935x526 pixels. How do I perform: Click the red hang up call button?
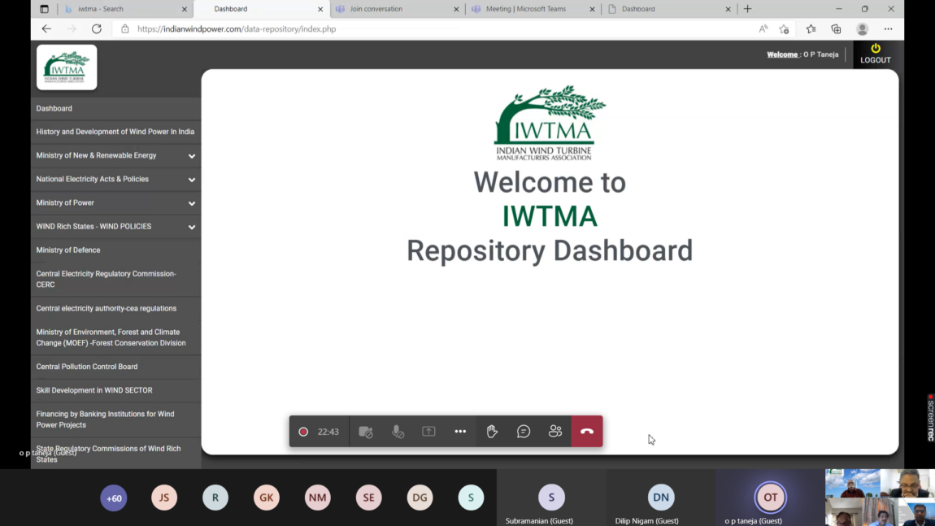coord(586,432)
